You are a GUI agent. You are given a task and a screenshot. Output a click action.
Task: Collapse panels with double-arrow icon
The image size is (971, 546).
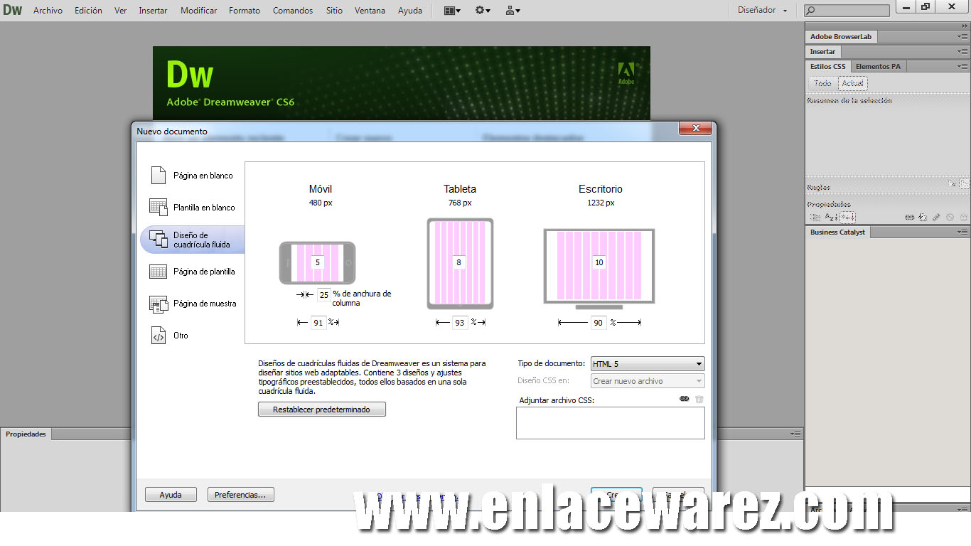coord(964,26)
